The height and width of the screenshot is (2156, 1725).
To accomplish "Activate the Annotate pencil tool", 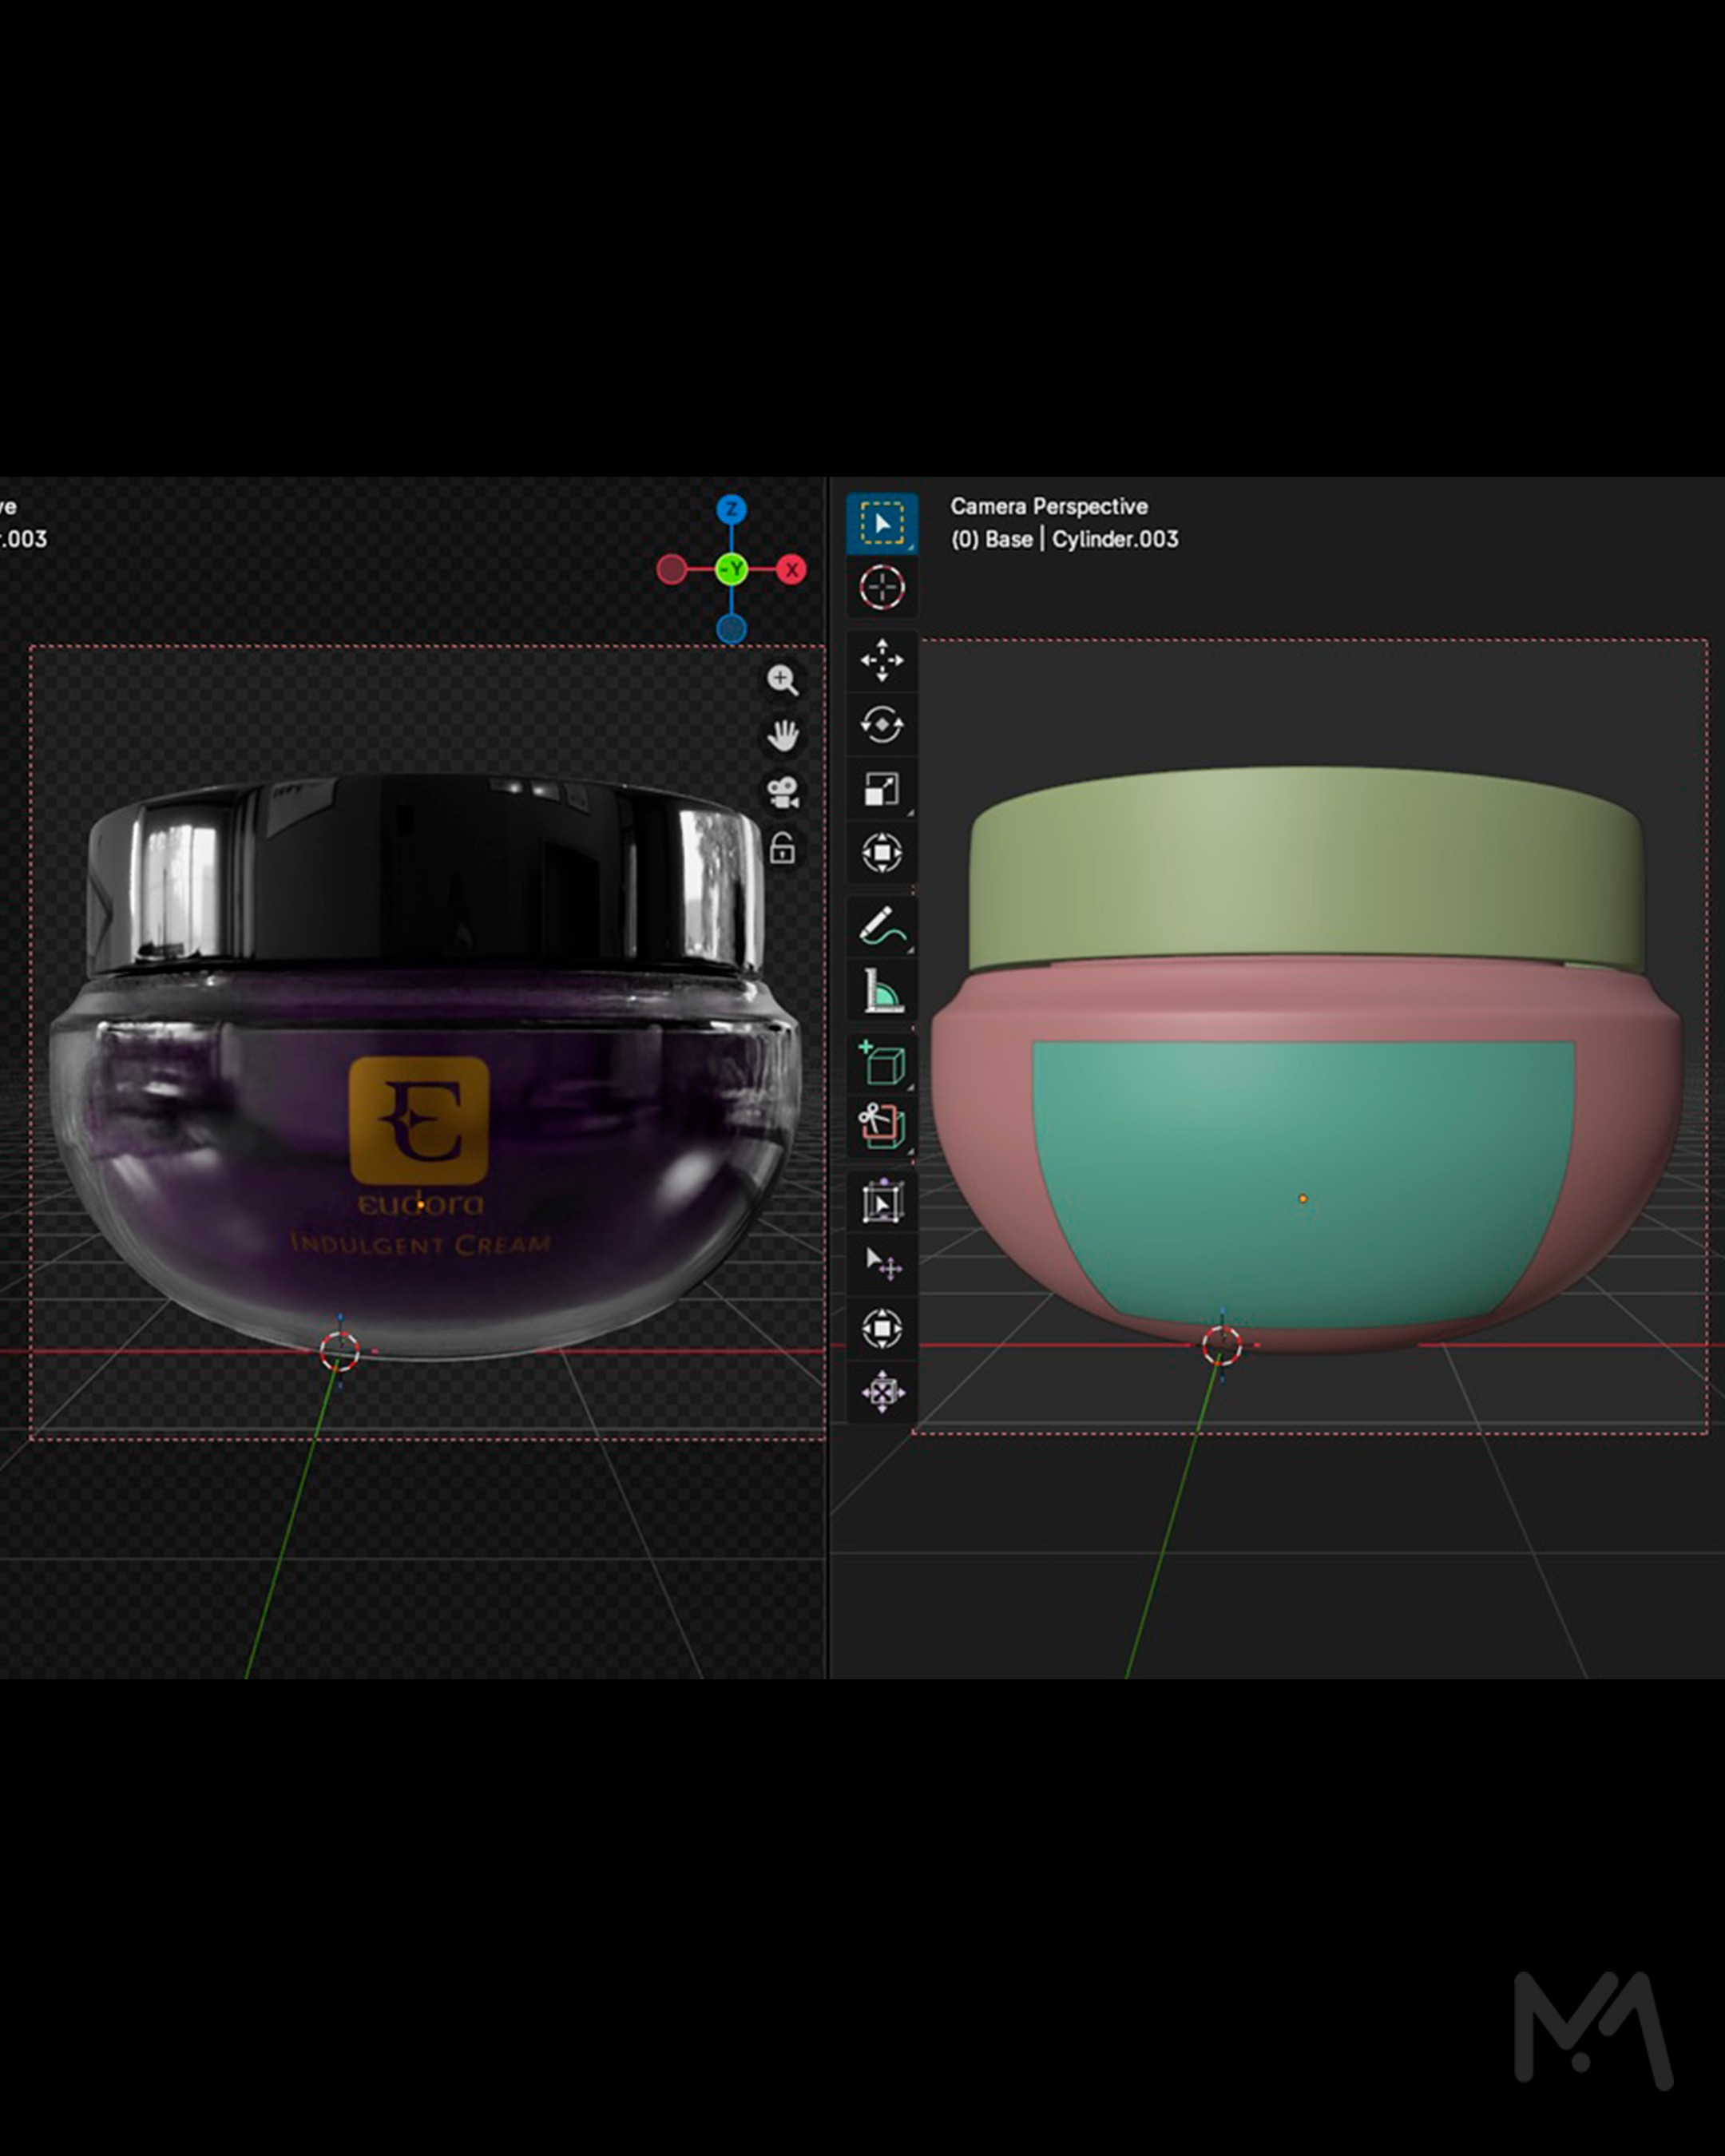I will [x=881, y=927].
